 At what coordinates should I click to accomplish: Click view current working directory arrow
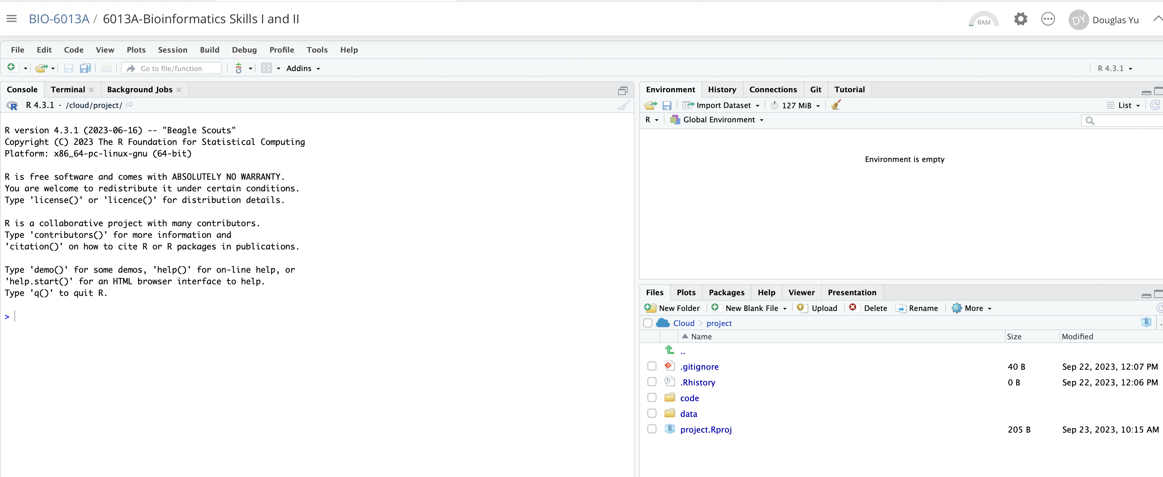[129, 105]
